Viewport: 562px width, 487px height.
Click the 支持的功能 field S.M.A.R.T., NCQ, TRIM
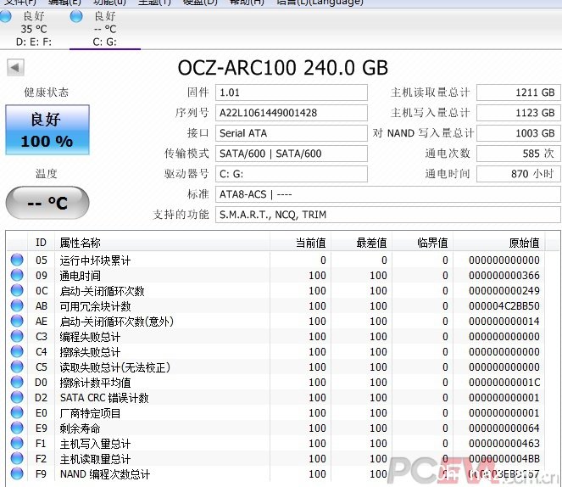(x=388, y=215)
